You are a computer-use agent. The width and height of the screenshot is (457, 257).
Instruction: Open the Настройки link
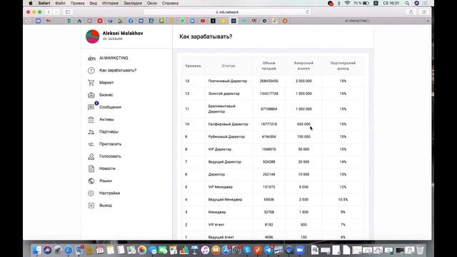pos(109,193)
